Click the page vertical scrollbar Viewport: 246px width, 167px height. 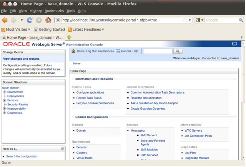coord(243,75)
